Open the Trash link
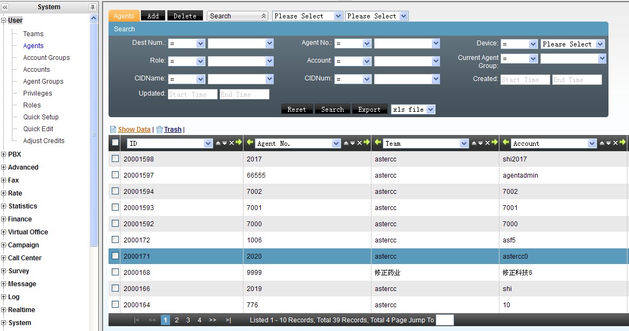The width and height of the screenshot is (629, 331). click(173, 130)
